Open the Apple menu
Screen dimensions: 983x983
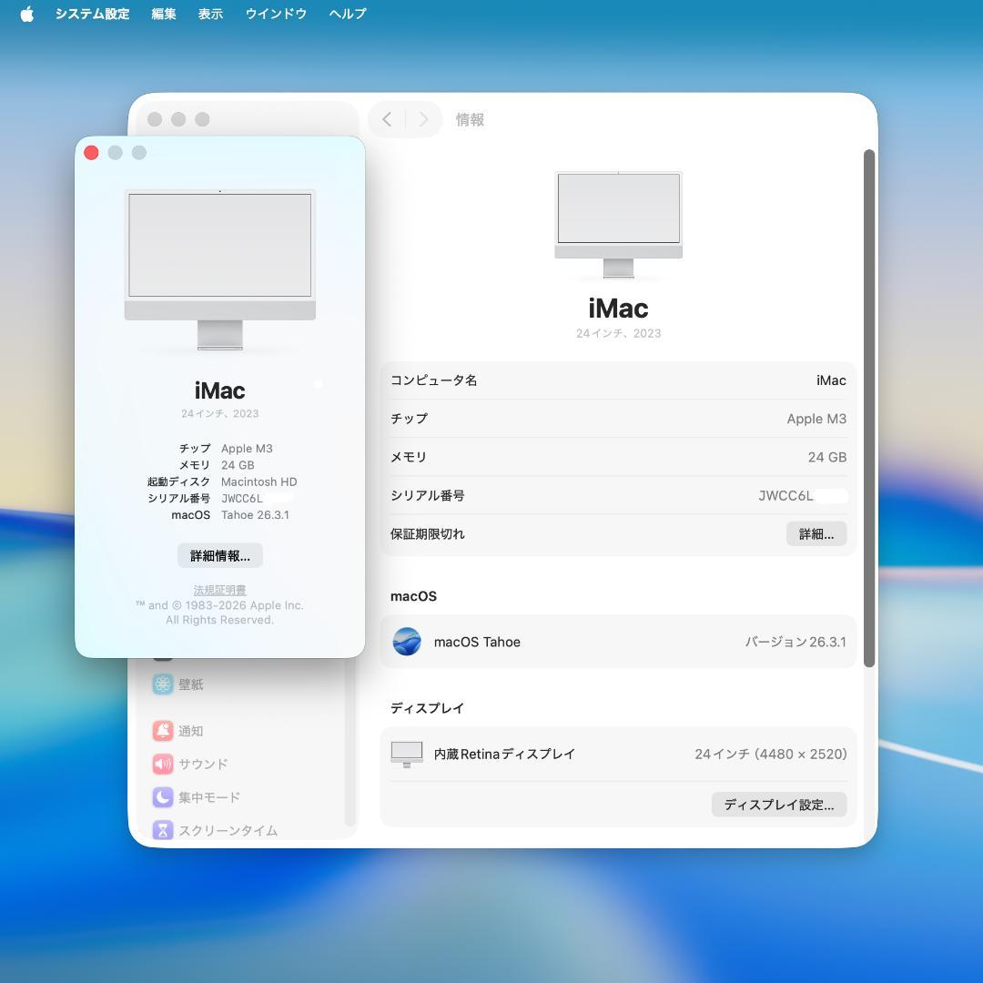pyautogui.click(x=27, y=14)
